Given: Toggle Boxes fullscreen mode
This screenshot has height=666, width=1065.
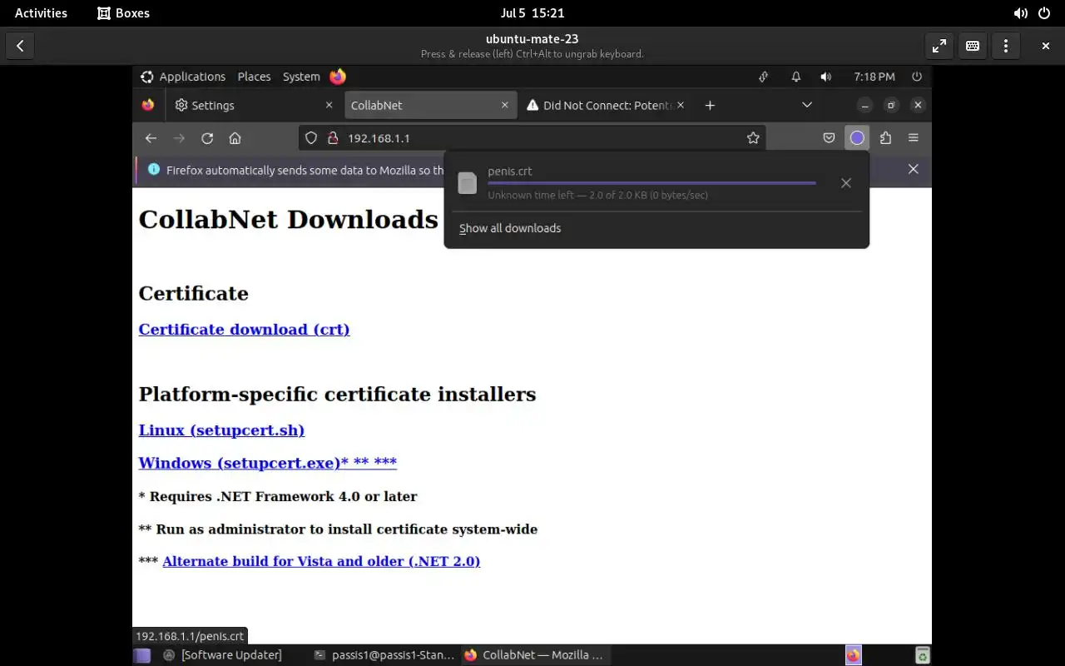Looking at the screenshot, I should point(939,46).
